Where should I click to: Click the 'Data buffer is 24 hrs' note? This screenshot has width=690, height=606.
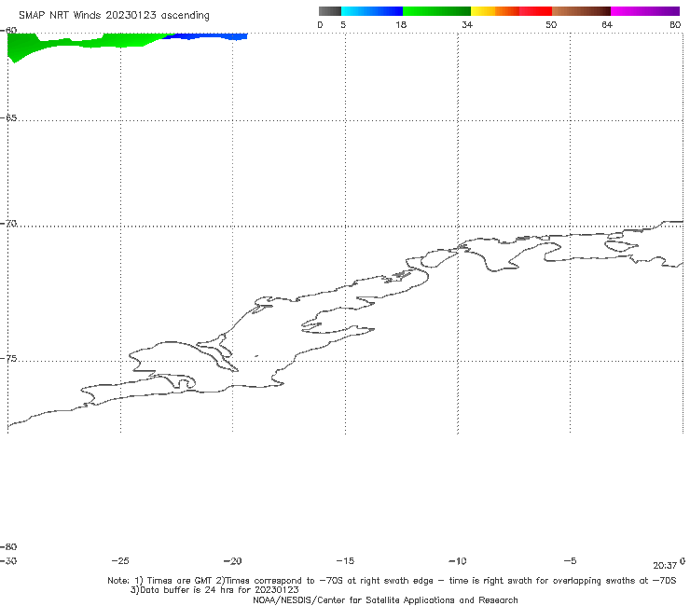(x=214, y=590)
